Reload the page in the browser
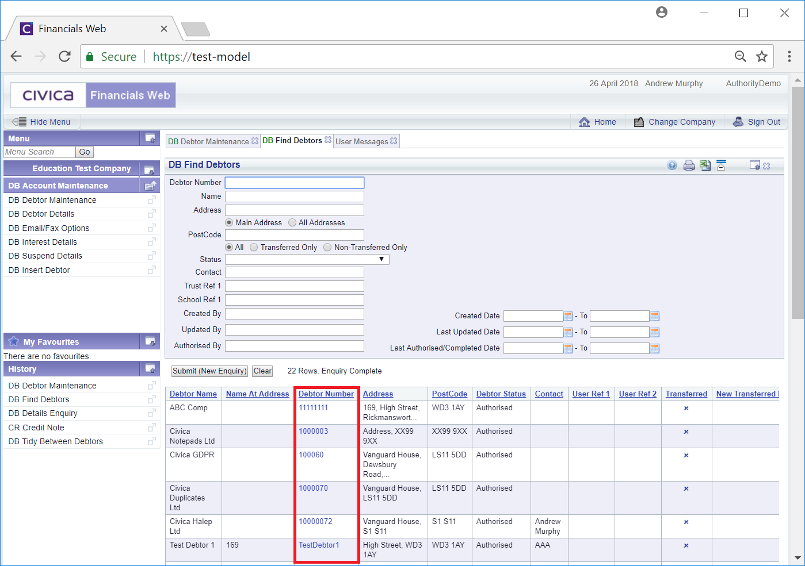This screenshot has height=566, width=805. [x=64, y=56]
